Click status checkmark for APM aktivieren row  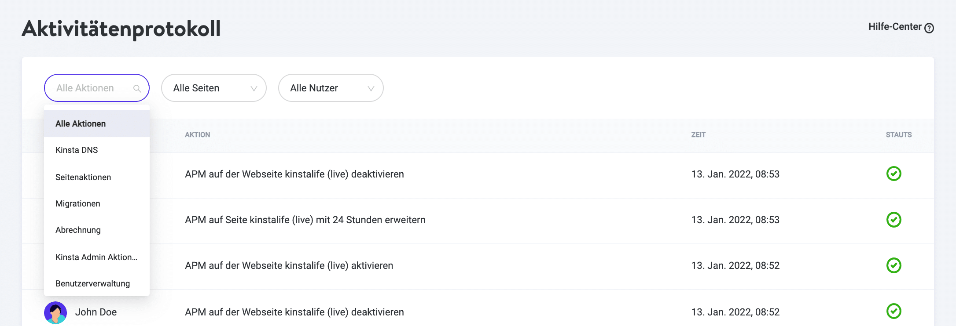(x=893, y=265)
